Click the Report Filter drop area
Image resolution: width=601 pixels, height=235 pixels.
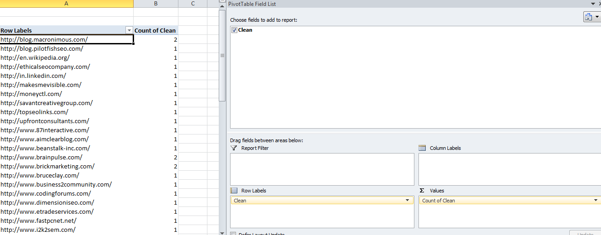[x=322, y=169]
